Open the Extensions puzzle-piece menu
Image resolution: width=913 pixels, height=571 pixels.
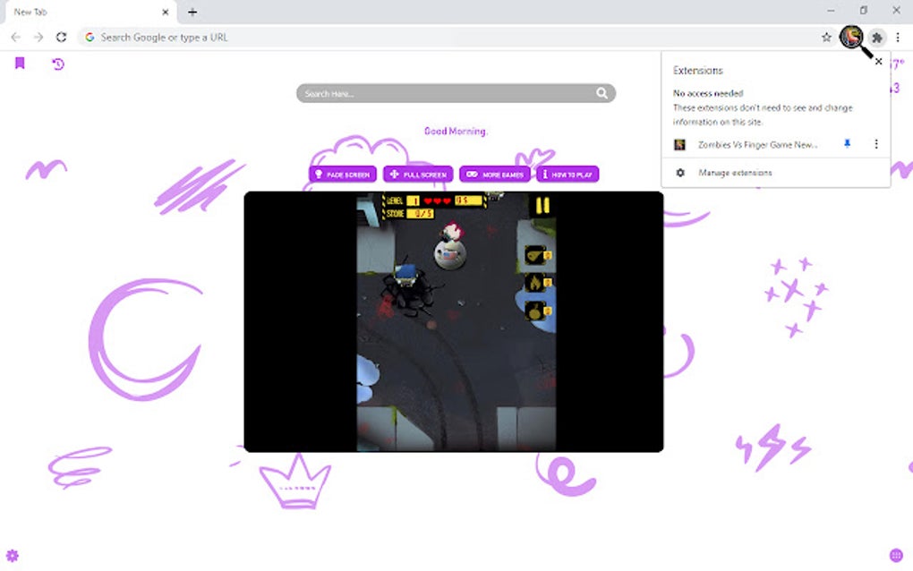[x=877, y=38]
